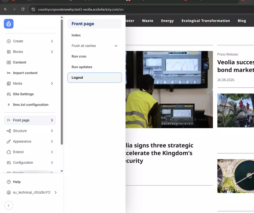This screenshot has height=213, width=254.
Task: Go forward with the browser forward arrow
Action: pos(14,9)
